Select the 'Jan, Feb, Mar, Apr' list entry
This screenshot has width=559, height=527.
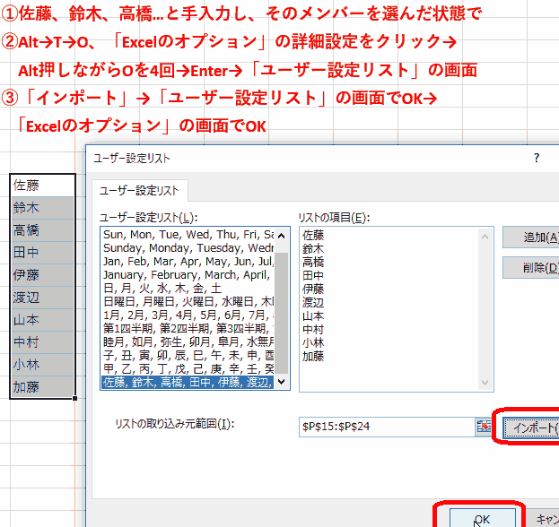188,262
